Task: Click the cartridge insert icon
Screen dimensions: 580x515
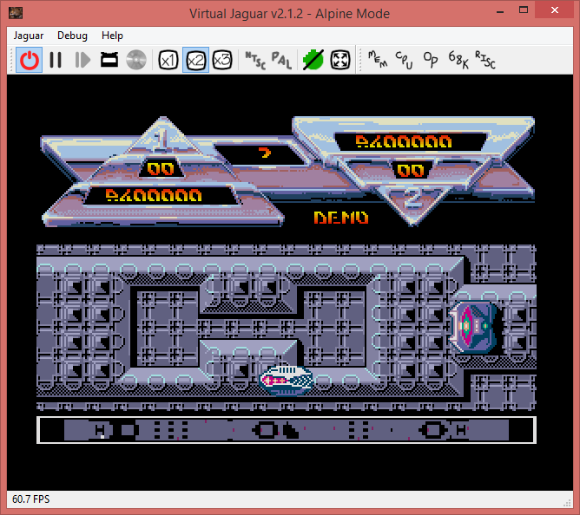Action: click(109, 60)
